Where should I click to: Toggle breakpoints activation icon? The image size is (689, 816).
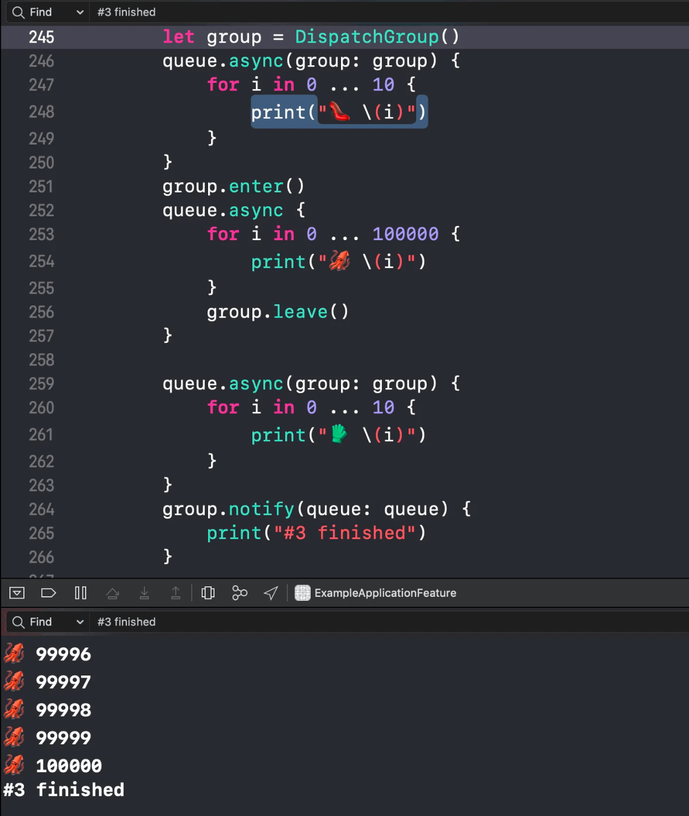(x=48, y=593)
